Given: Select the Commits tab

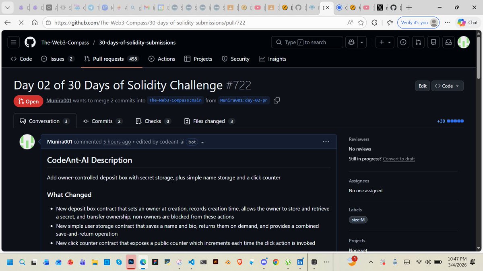Looking at the screenshot, I should click(x=103, y=121).
